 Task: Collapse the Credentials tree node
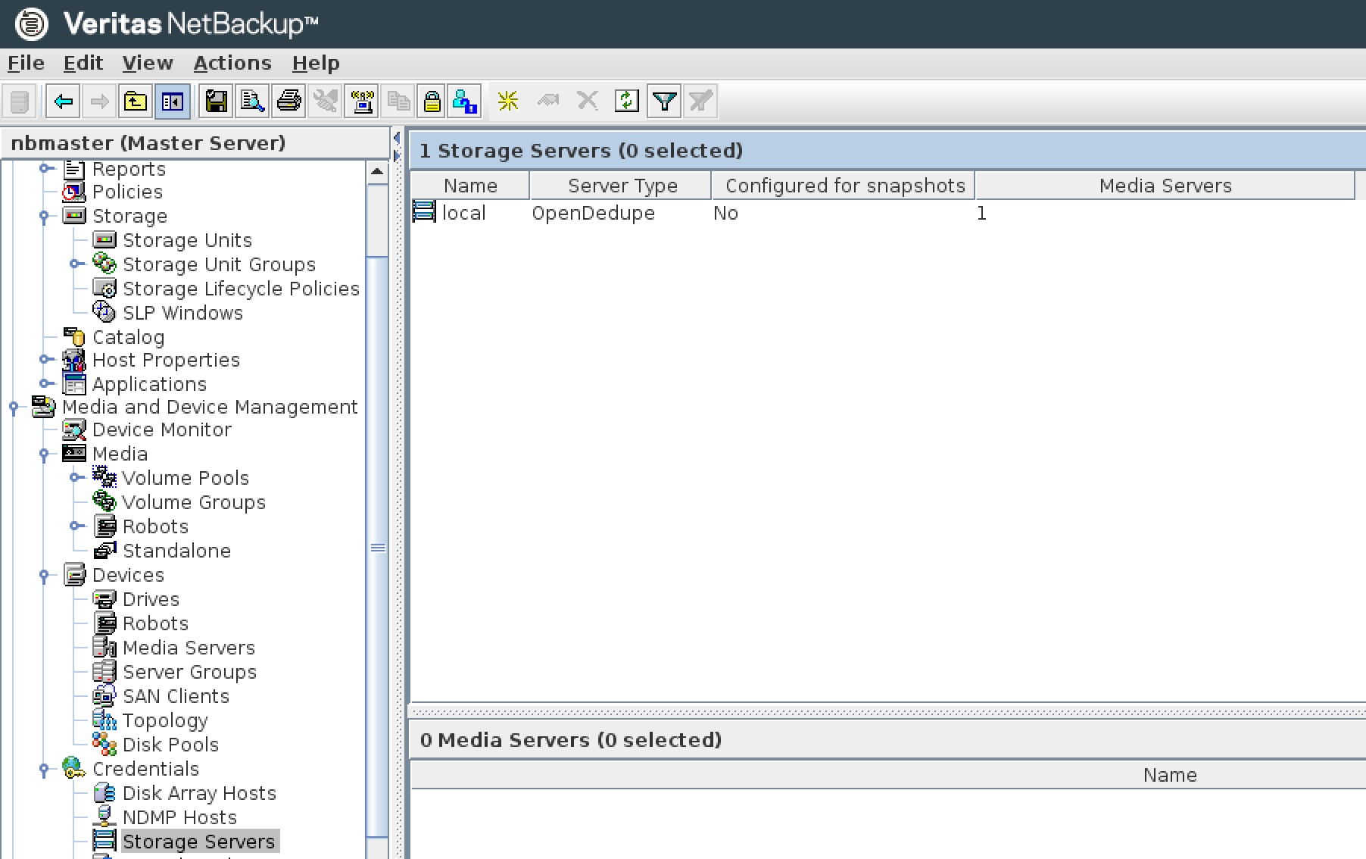(x=44, y=770)
